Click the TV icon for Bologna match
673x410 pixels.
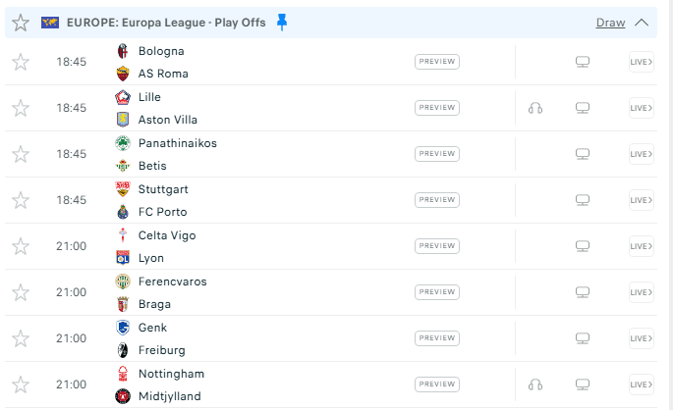coord(583,62)
